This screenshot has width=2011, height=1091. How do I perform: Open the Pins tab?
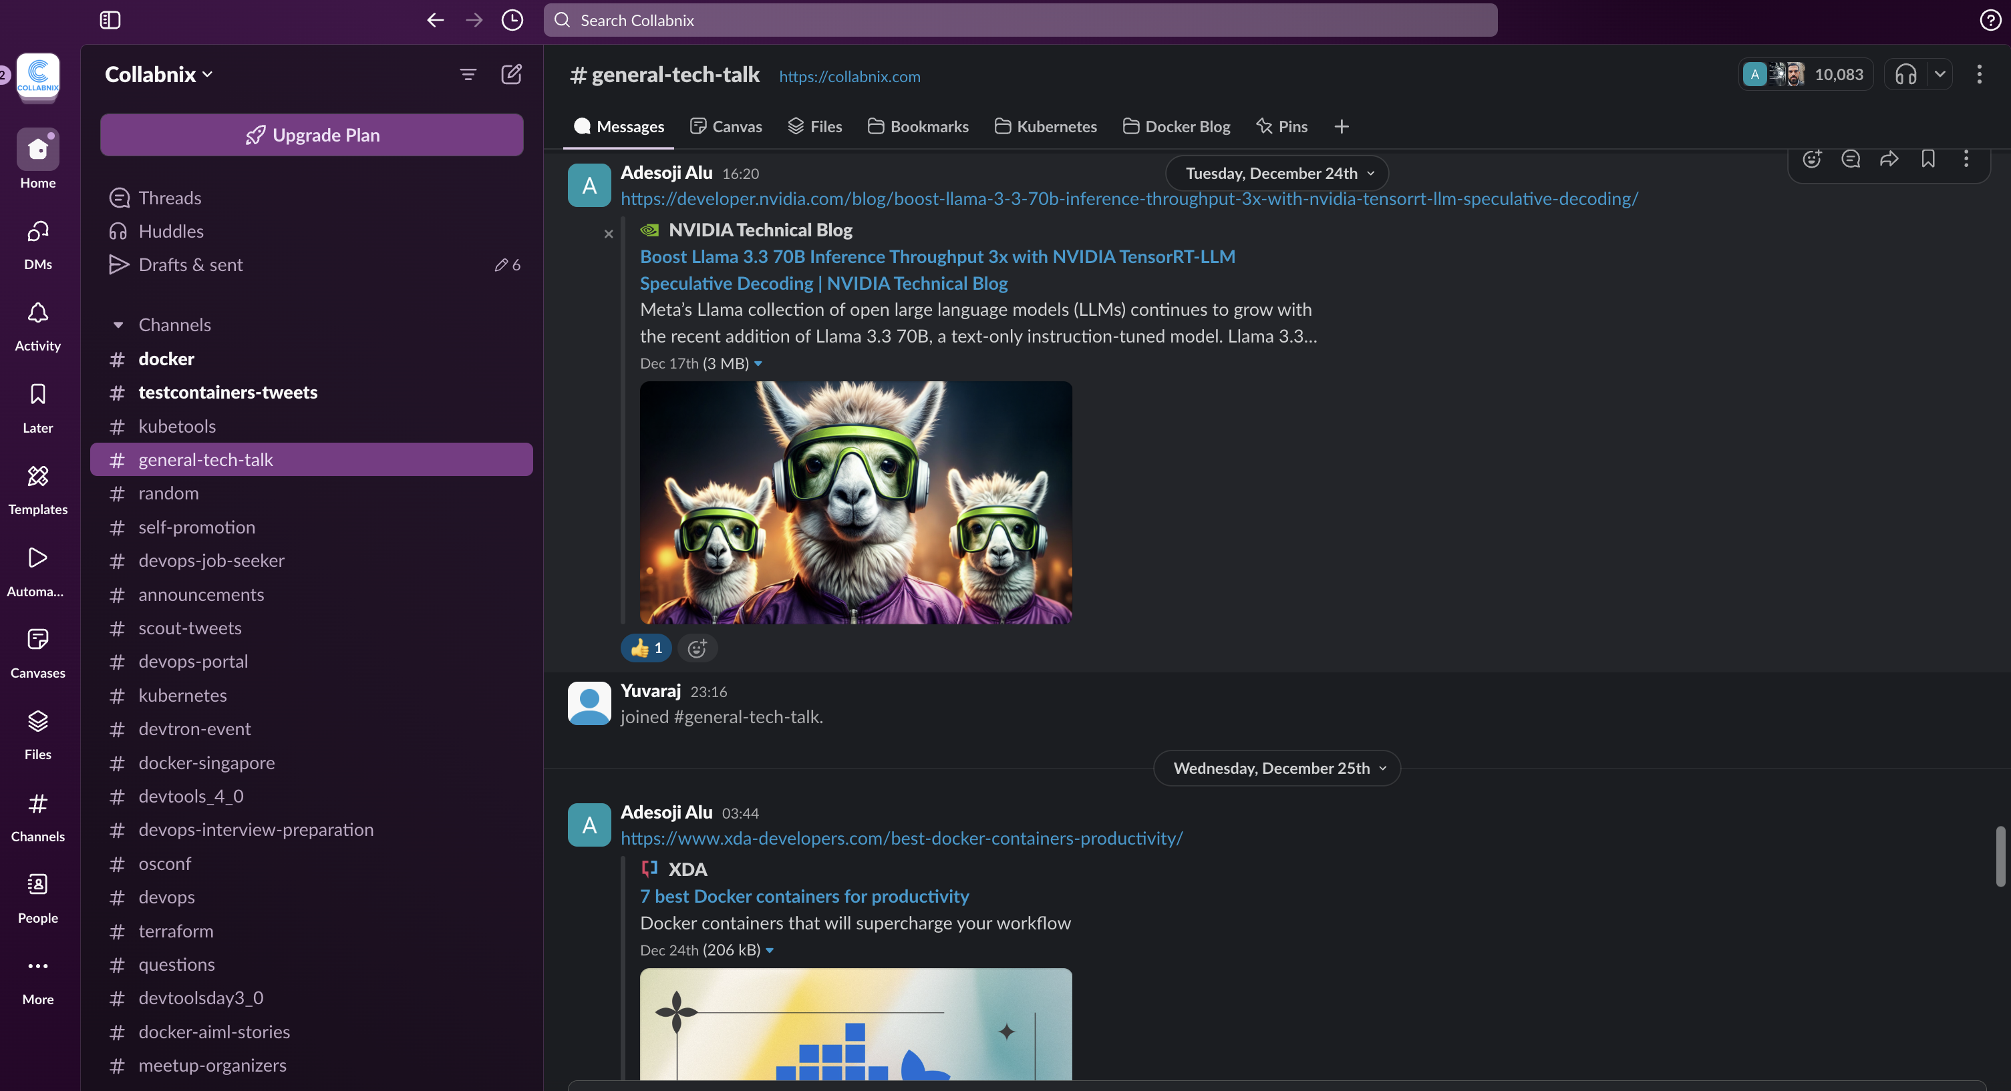1282,126
